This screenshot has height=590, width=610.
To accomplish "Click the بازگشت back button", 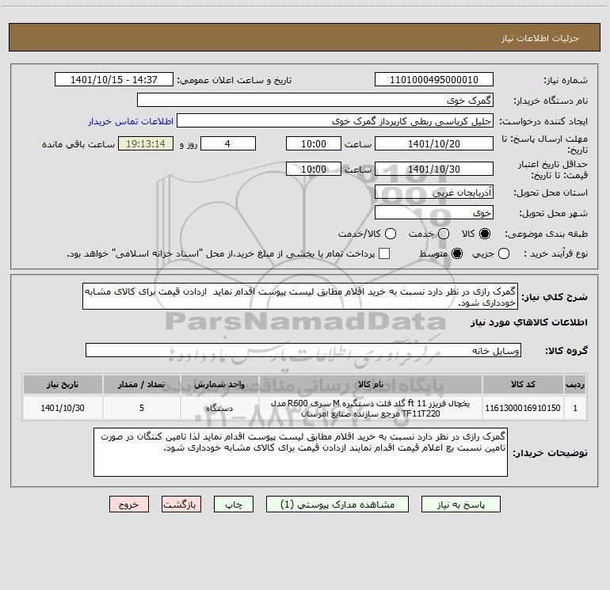I will coord(181,504).
